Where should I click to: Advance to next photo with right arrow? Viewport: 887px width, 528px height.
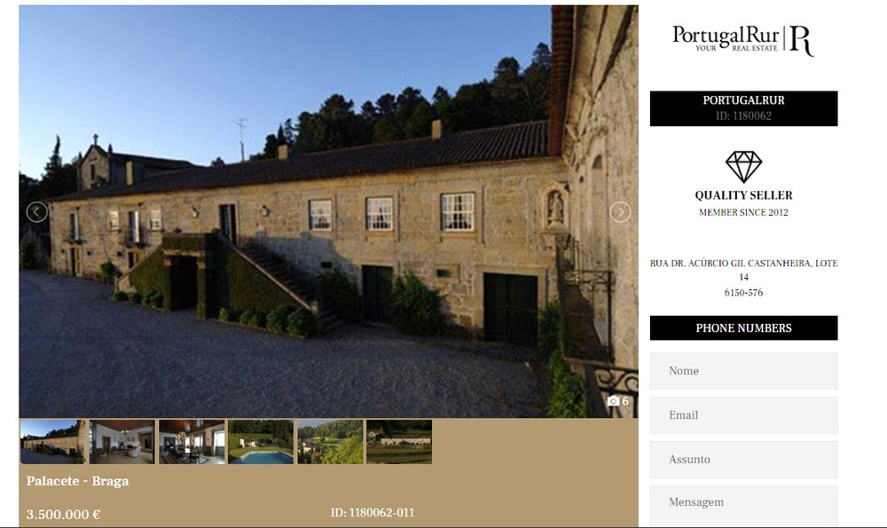[x=620, y=212]
